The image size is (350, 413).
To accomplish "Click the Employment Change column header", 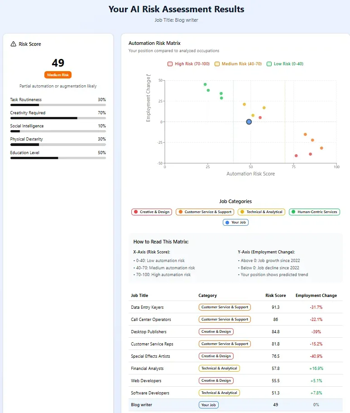I will [x=316, y=296].
